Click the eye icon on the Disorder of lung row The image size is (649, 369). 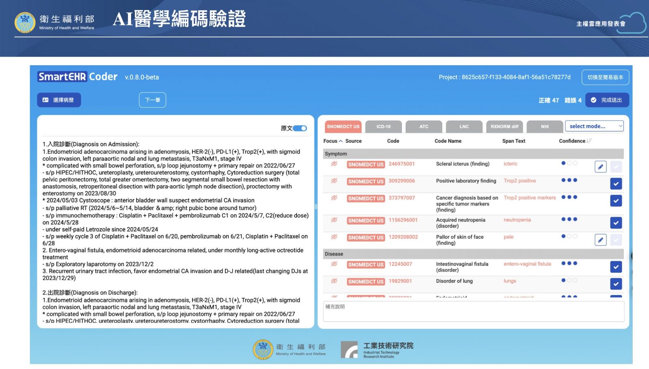(334, 281)
